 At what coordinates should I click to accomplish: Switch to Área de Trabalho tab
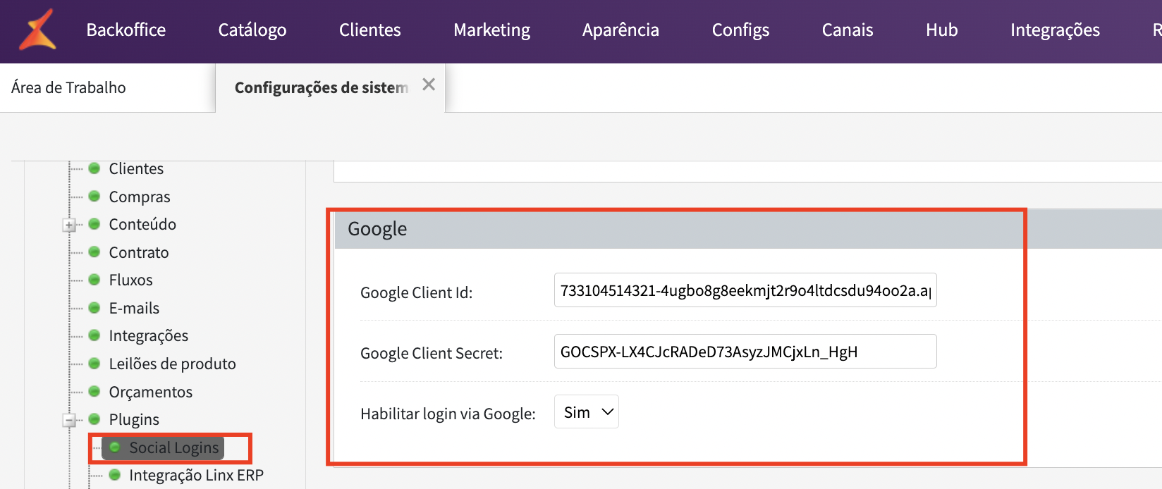point(69,88)
